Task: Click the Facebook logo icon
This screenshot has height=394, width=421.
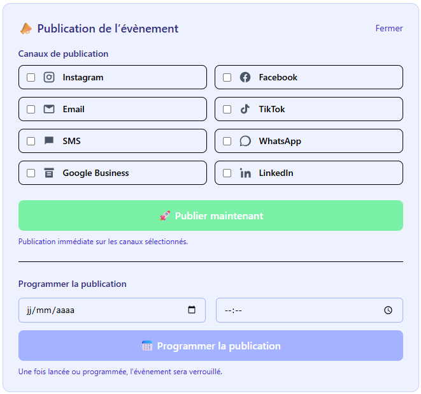Action: click(x=245, y=77)
